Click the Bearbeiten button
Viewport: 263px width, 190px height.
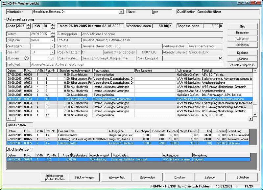pos(243,33)
